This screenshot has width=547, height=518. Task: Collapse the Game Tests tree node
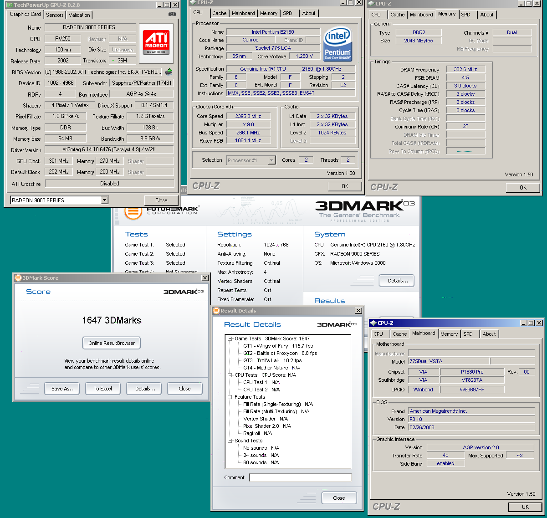(230, 338)
